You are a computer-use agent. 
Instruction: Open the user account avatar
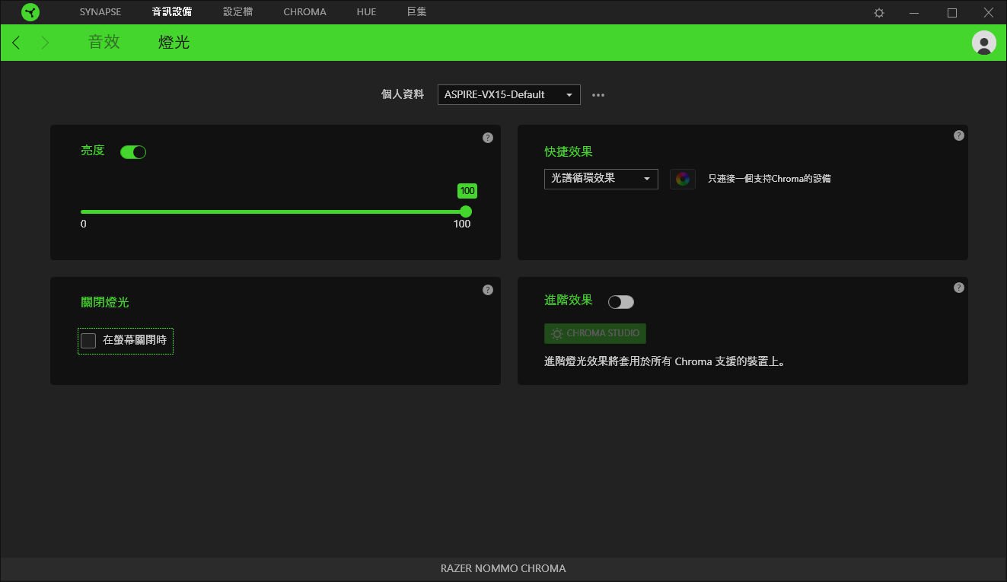point(984,43)
